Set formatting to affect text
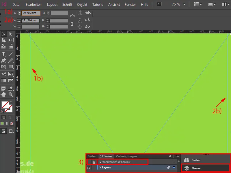 click(10, 117)
